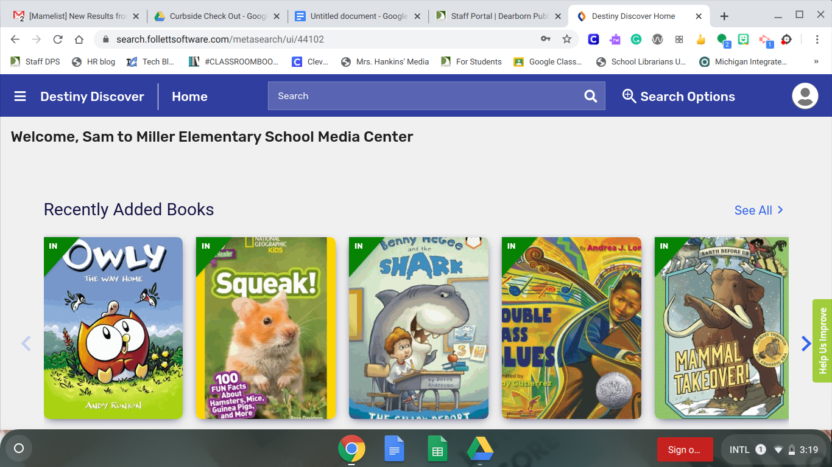
Task: Open Google Sheets from the shelf
Action: tap(437, 450)
